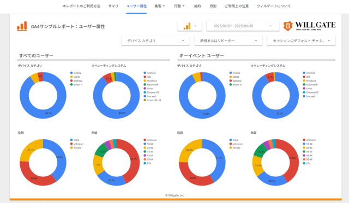Screen dimensions: 349x203
Task: Click the orange bar chart report logo
Action: click(22, 26)
